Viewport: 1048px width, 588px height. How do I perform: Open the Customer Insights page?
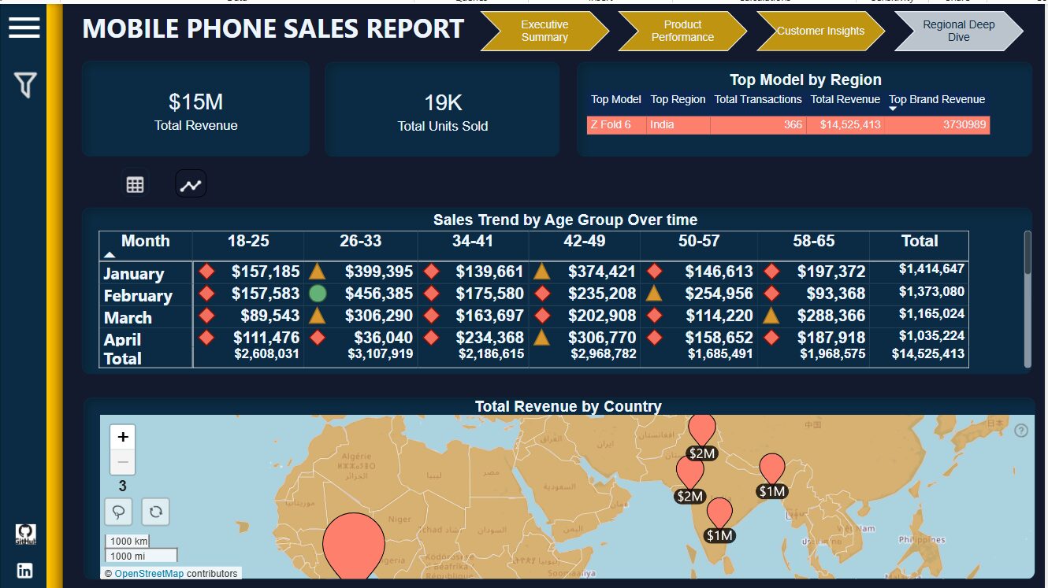(x=820, y=31)
